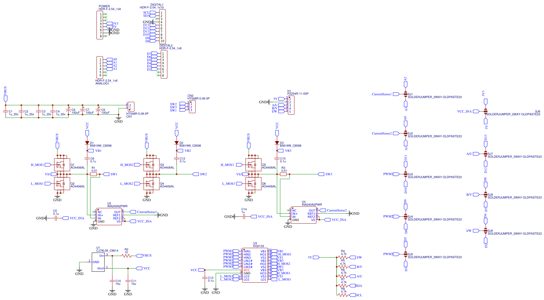Select the Q4 MOSFET symbol

pyautogui.click(x=151, y=183)
